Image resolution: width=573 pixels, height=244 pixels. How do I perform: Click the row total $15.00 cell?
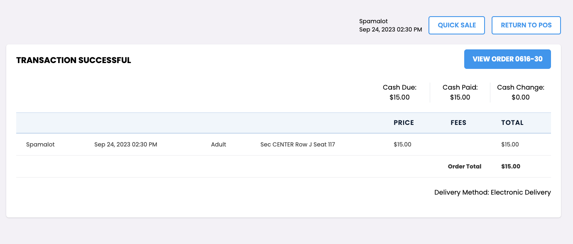click(x=510, y=144)
